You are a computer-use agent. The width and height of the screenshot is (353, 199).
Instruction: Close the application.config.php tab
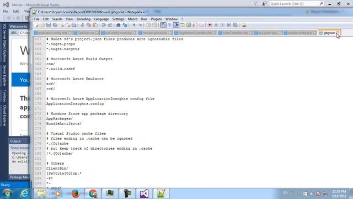click(x=70, y=33)
